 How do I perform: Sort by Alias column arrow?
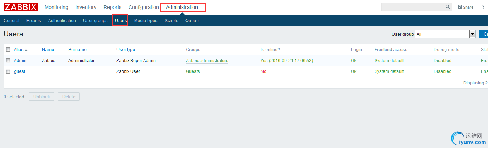click(26, 50)
